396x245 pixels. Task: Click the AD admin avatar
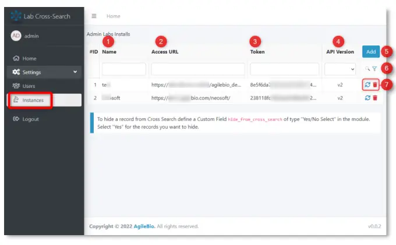pos(16,36)
